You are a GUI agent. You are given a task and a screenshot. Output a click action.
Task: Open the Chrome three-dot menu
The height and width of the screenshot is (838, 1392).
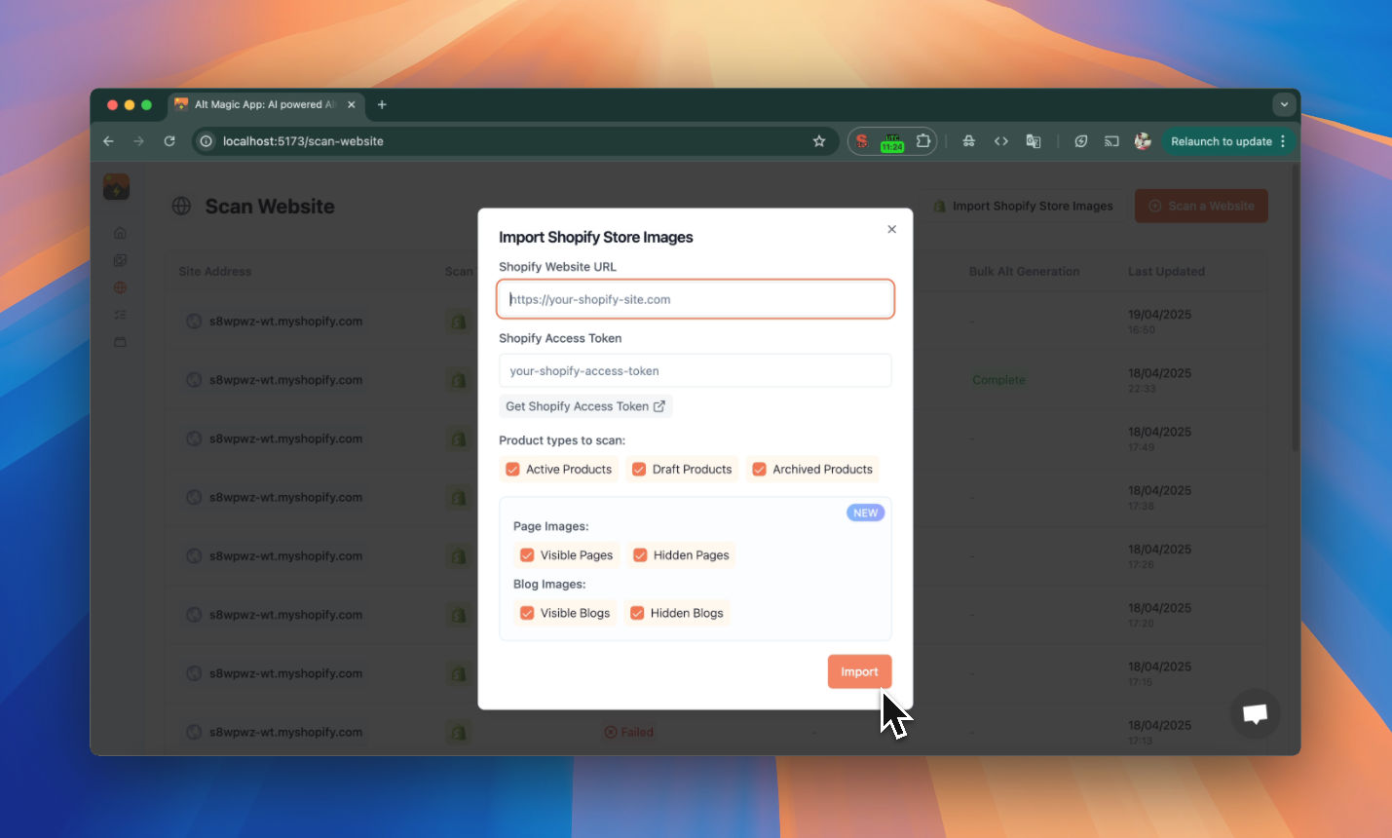tap(1283, 141)
